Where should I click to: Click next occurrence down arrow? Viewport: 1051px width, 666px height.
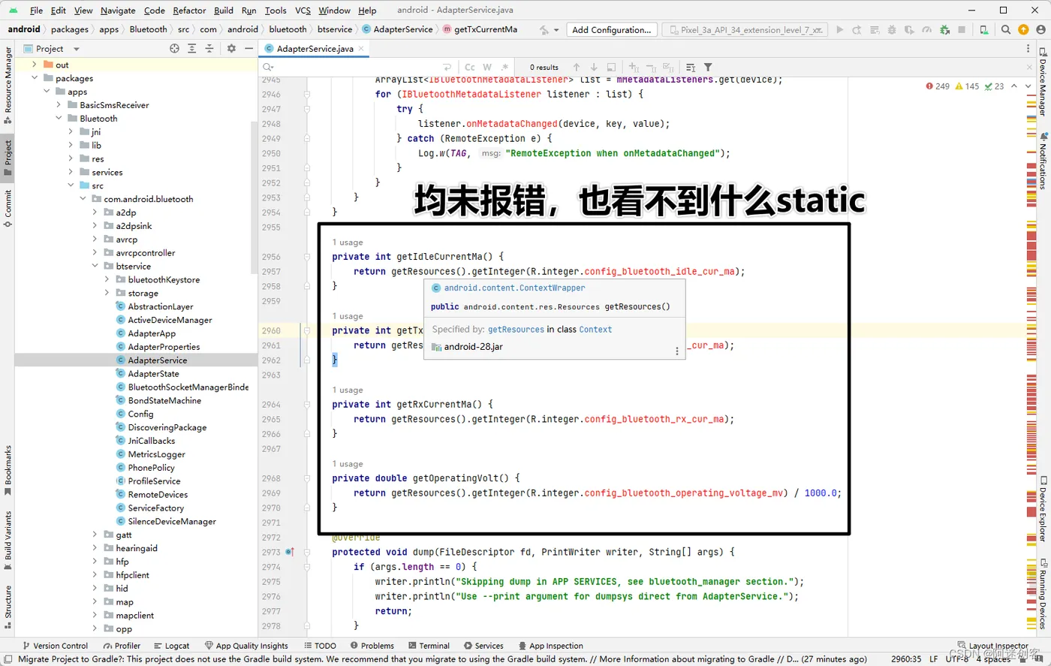tap(594, 67)
